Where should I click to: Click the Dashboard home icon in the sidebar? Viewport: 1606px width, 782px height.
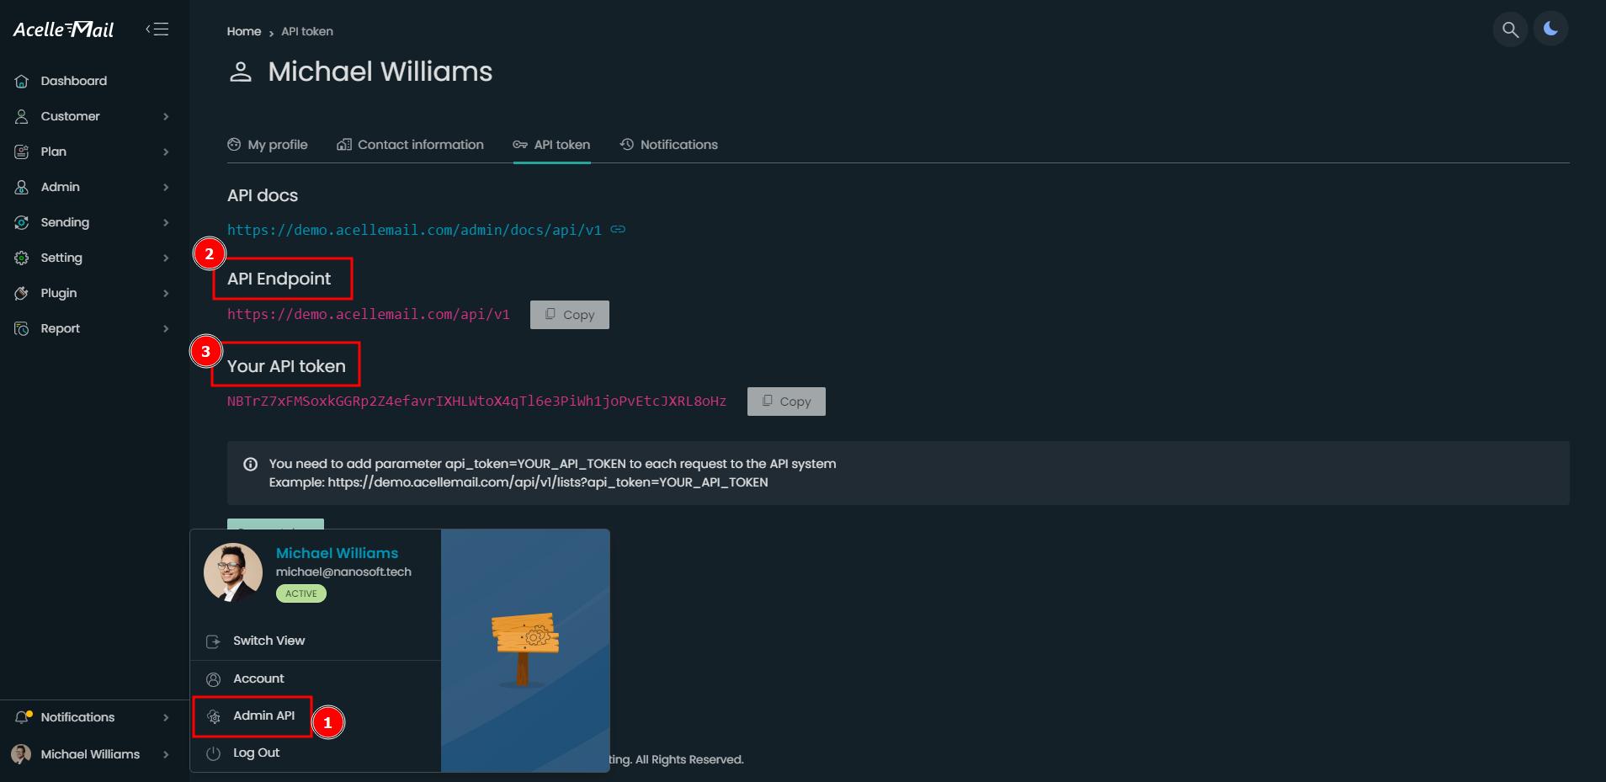[x=22, y=82]
